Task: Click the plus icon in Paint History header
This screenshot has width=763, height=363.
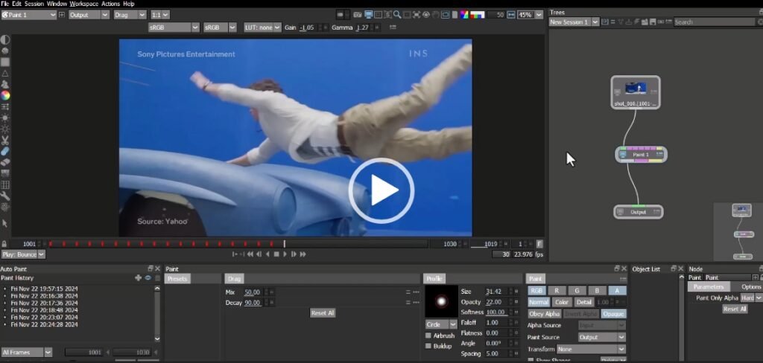Action: [x=138, y=278]
